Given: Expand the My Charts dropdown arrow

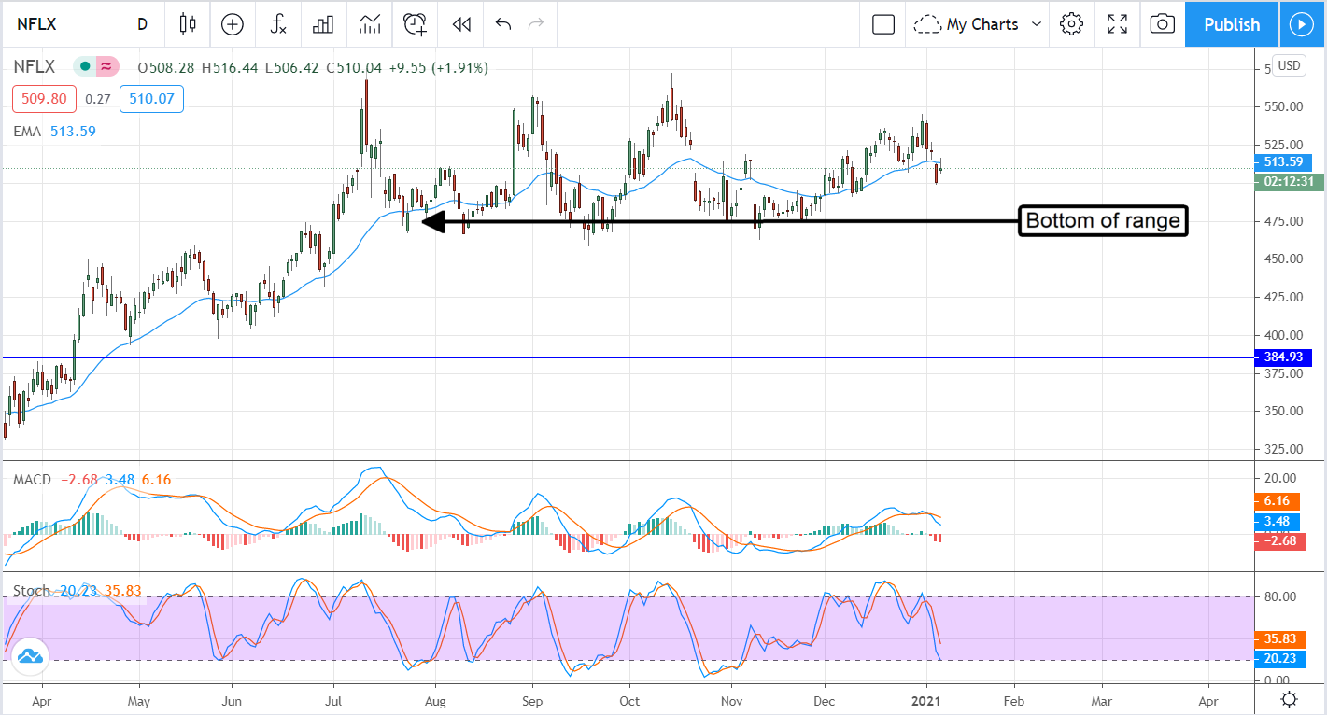Looking at the screenshot, I should coord(1036,24).
